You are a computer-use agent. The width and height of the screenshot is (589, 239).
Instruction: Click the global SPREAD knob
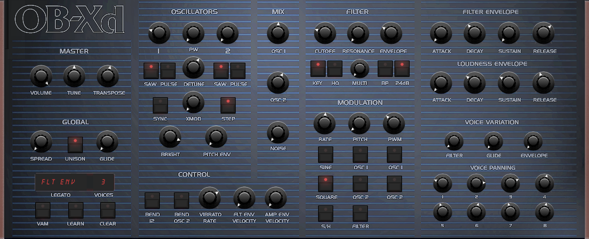pyautogui.click(x=41, y=142)
